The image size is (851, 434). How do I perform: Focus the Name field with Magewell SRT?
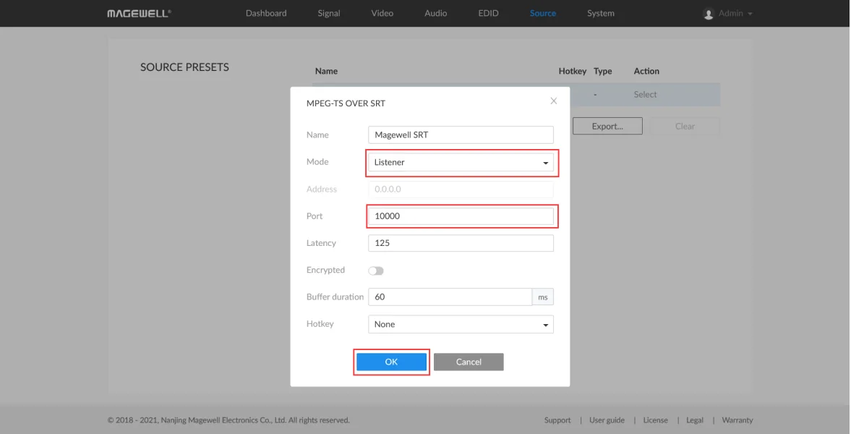pos(461,135)
